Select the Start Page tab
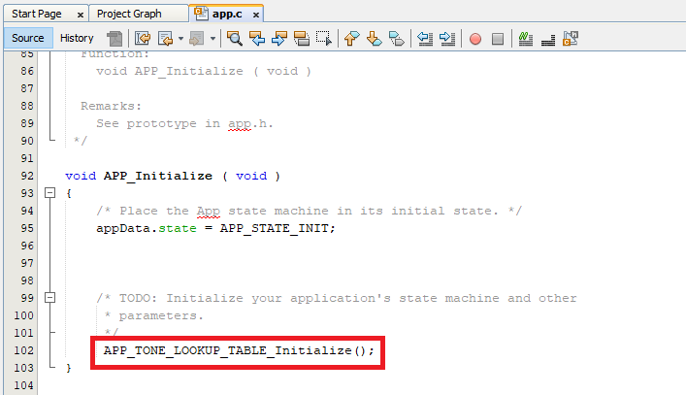 point(37,14)
